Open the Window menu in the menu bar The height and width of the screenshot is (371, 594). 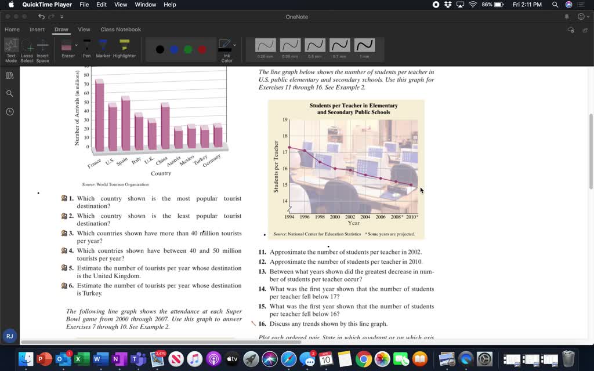point(145,5)
